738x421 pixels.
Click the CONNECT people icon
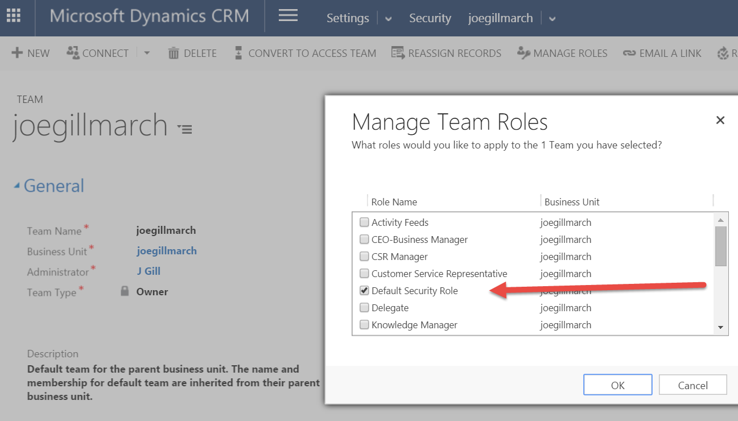point(73,53)
